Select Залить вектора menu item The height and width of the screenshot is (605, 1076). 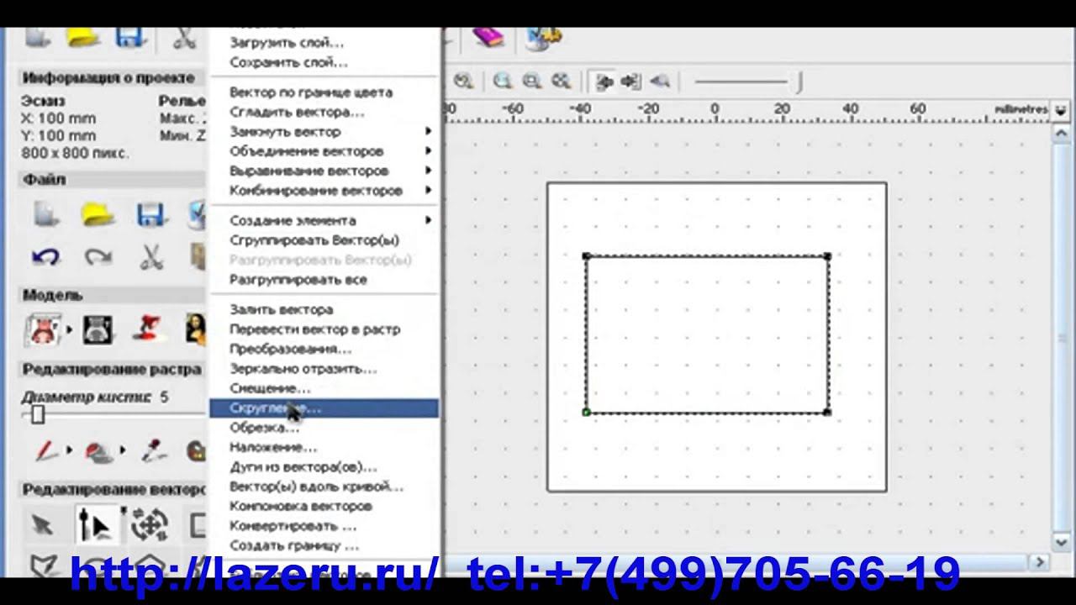[x=324, y=309]
